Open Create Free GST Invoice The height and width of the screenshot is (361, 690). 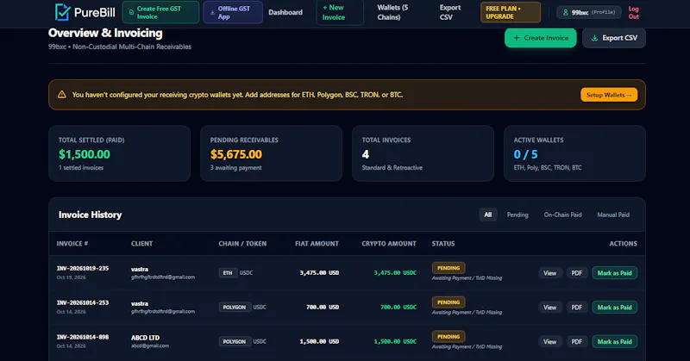160,12
